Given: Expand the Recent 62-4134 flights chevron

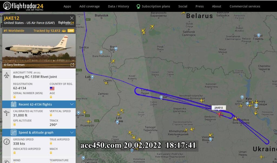Looking at the screenshot, I should coord(72,104).
